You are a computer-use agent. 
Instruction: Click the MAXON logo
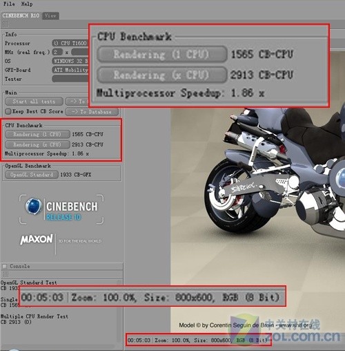tap(37, 240)
